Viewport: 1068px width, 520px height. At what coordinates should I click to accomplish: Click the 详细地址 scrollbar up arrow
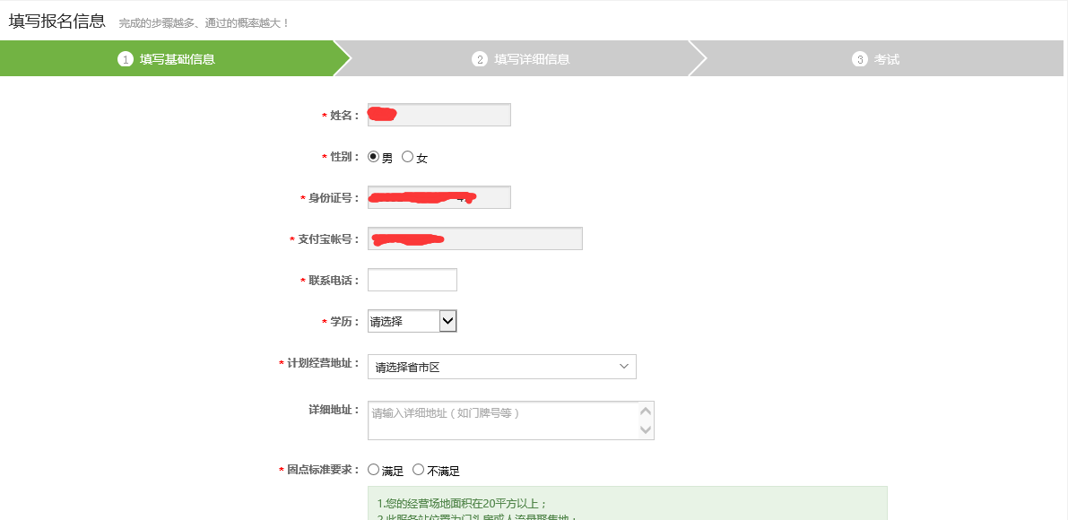click(x=645, y=411)
